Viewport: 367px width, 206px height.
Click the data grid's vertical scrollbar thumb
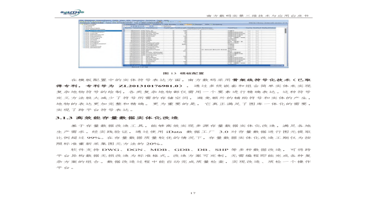pyautogui.click(x=285, y=30)
